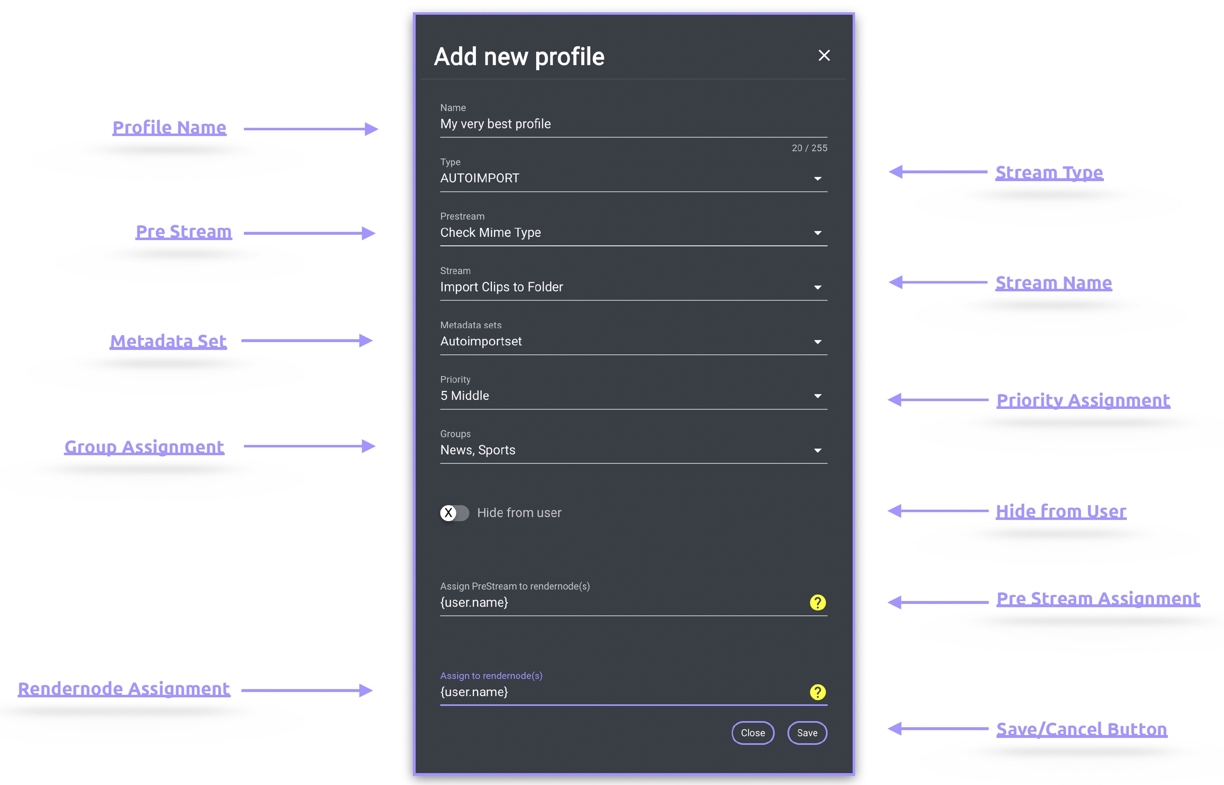The image size is (1224, 785).
Task: Follow the Stream Type link
Action: 1049,173
